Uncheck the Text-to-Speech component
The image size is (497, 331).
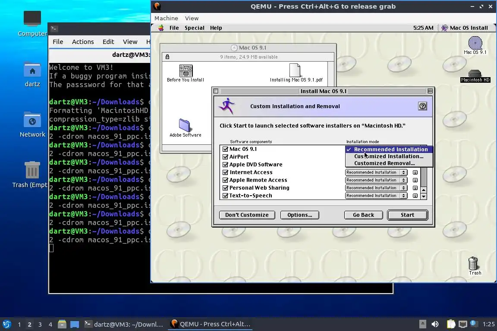(x=225, y=195)
